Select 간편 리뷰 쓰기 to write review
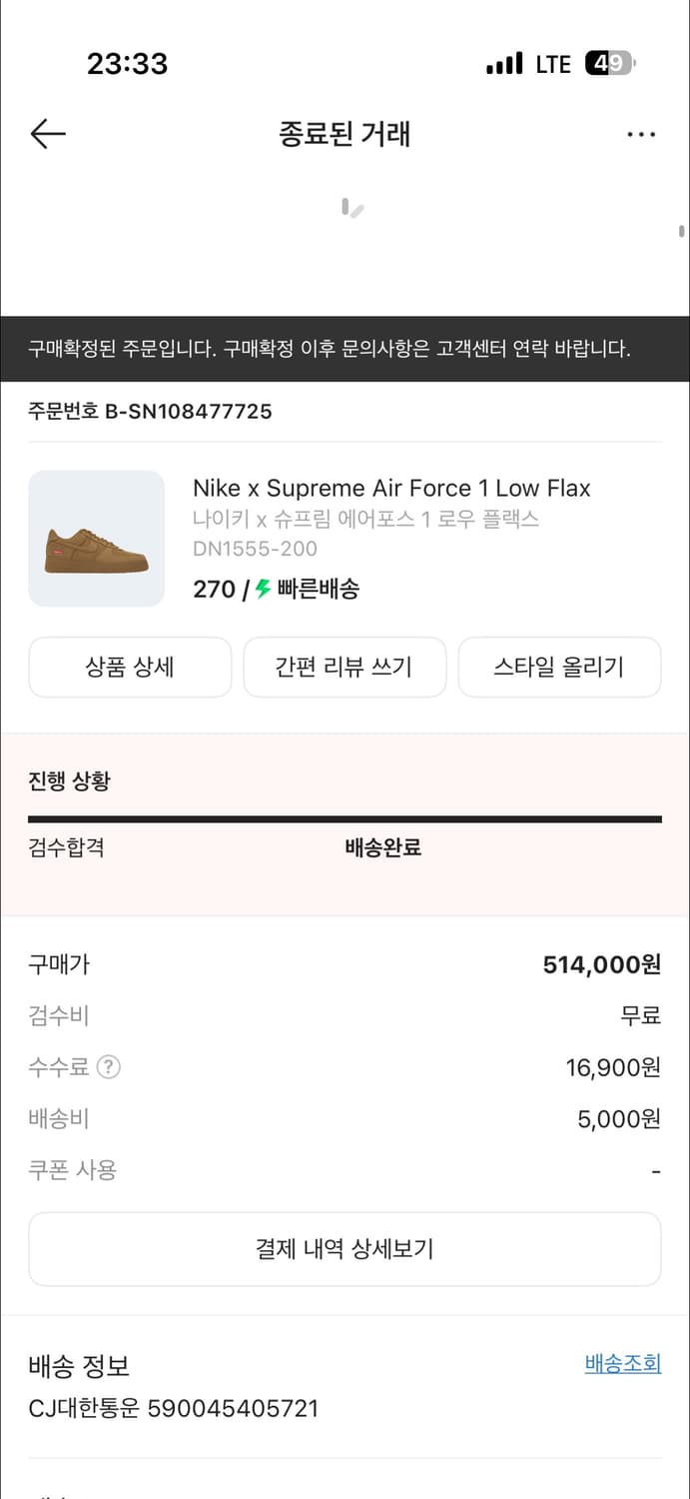 click(345, 667)
